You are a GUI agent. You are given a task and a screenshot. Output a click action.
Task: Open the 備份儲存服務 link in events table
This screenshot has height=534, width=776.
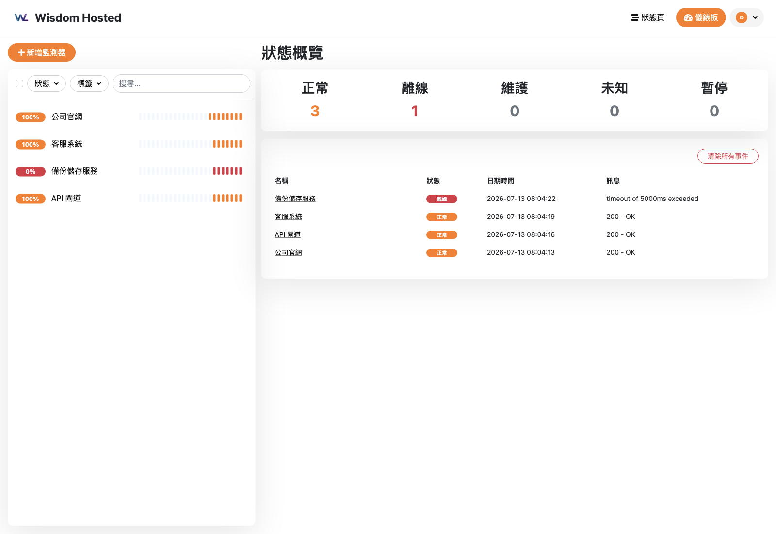point(295,199)
